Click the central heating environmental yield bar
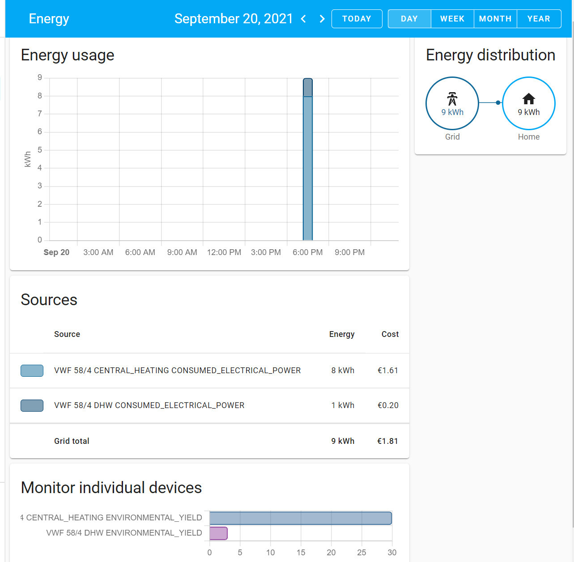Viewport: 574px width, 562px height. 300,518
